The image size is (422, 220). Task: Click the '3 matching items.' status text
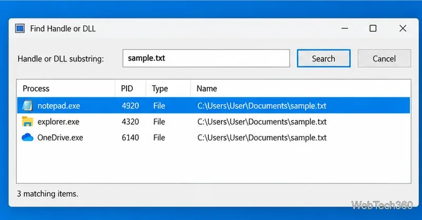coord(47,194)
